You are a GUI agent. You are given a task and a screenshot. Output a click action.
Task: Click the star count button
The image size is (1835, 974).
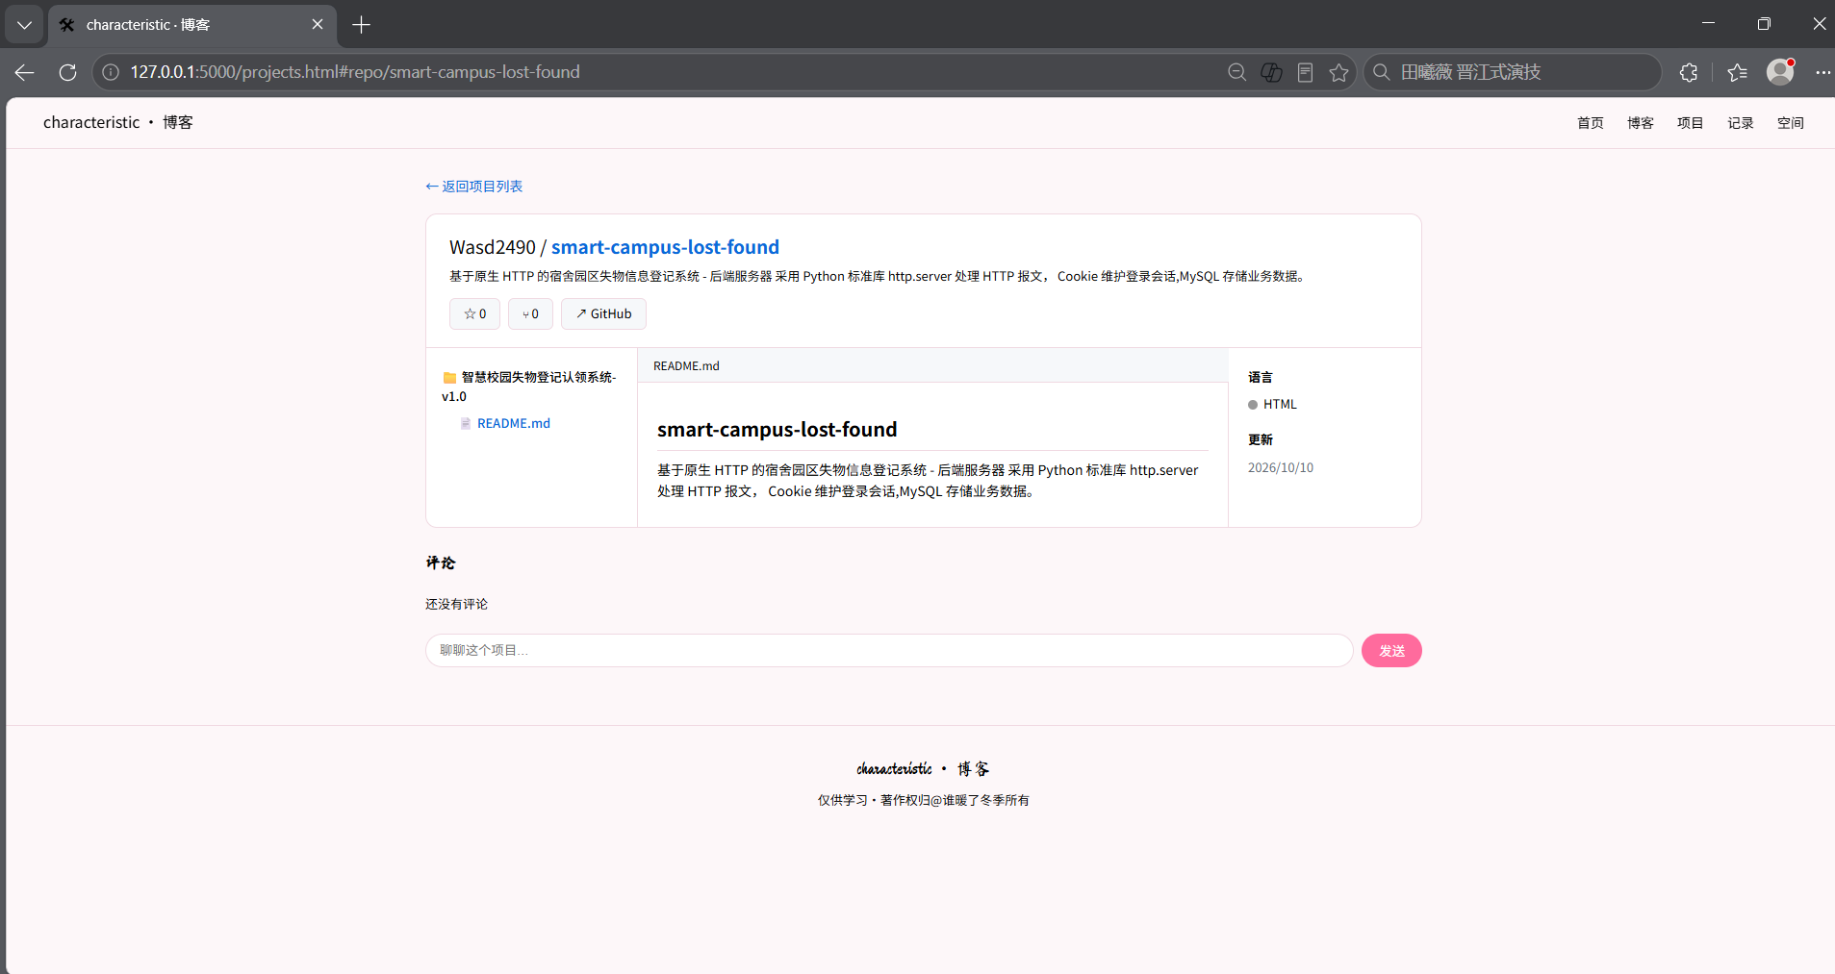(474, 314)
